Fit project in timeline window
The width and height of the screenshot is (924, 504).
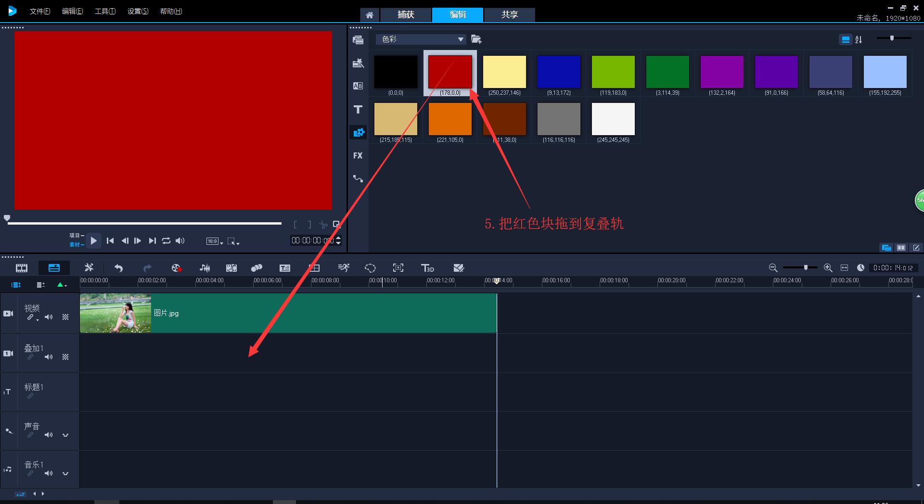click(x=844, y=268)
